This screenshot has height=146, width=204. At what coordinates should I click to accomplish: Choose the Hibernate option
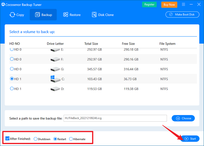(x=71, y=139)
